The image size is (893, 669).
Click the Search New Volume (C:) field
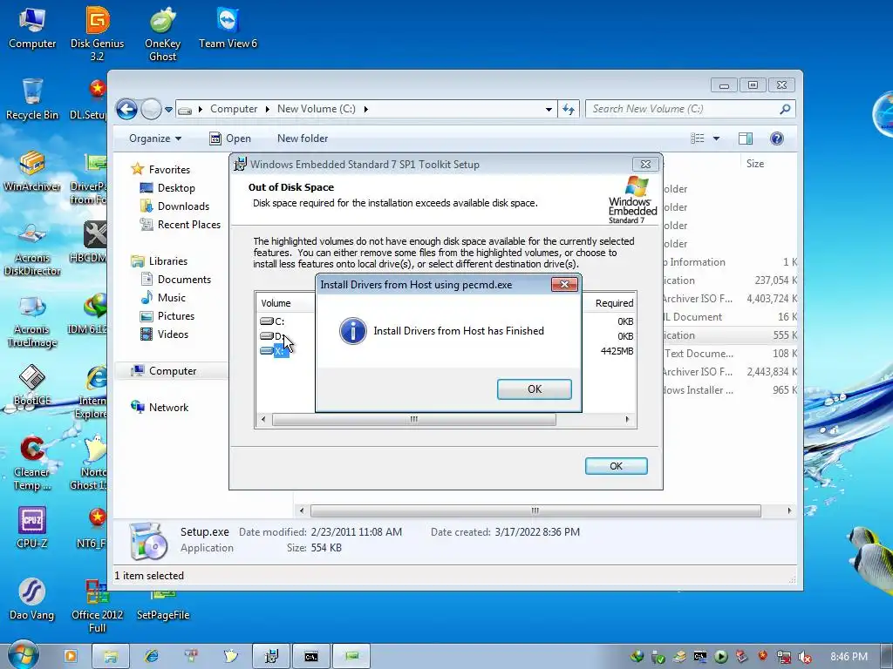point(690,109)
